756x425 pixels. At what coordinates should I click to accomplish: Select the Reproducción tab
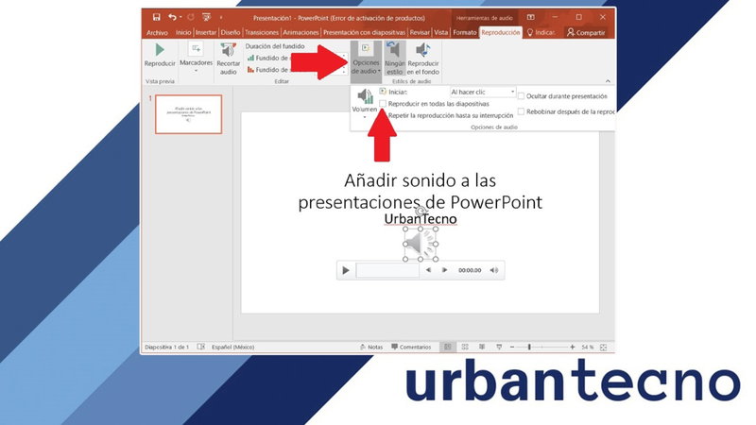coord(501,33)
